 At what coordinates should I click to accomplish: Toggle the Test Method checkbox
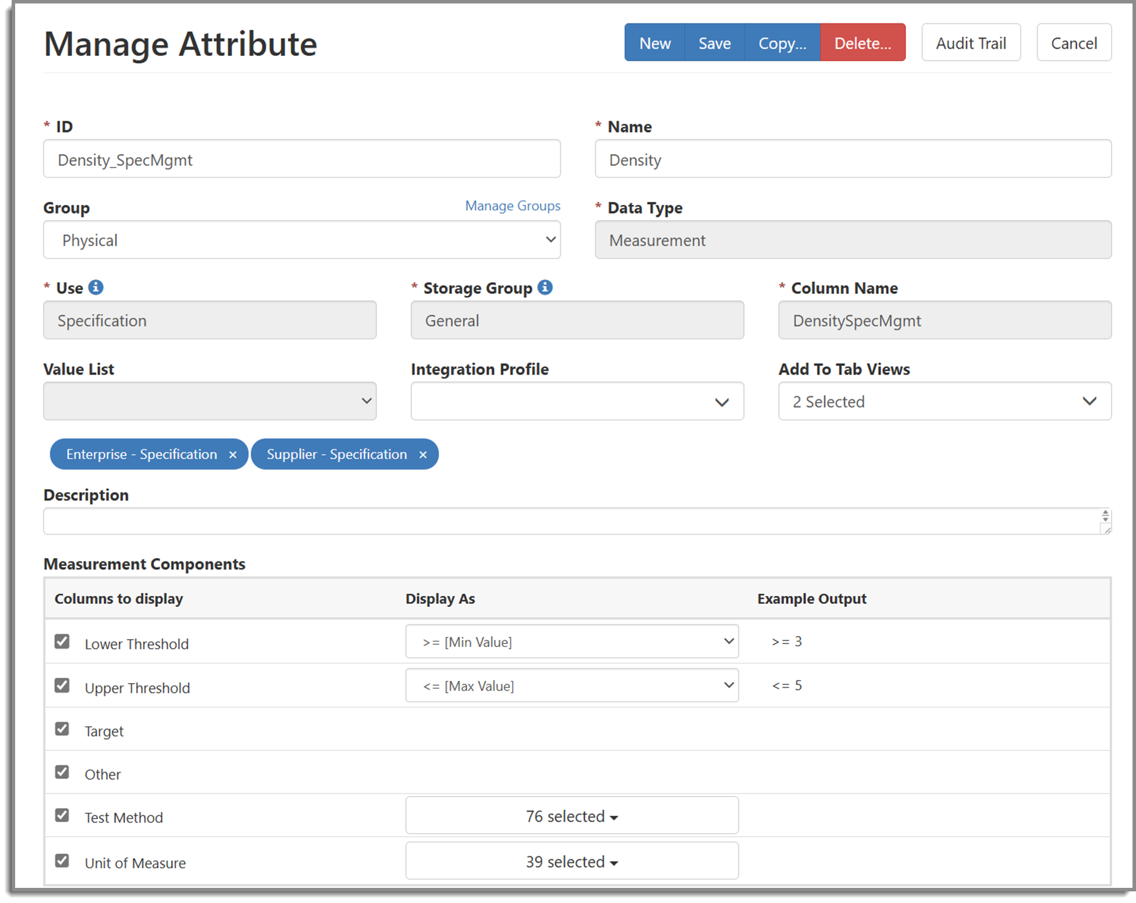click(x=62, y=815)
